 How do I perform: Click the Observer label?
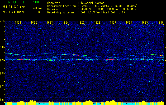(x=54, y=3)
